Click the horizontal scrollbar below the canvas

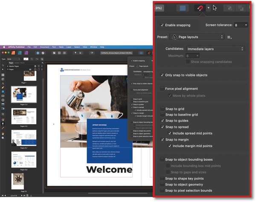tap(118, 193)
